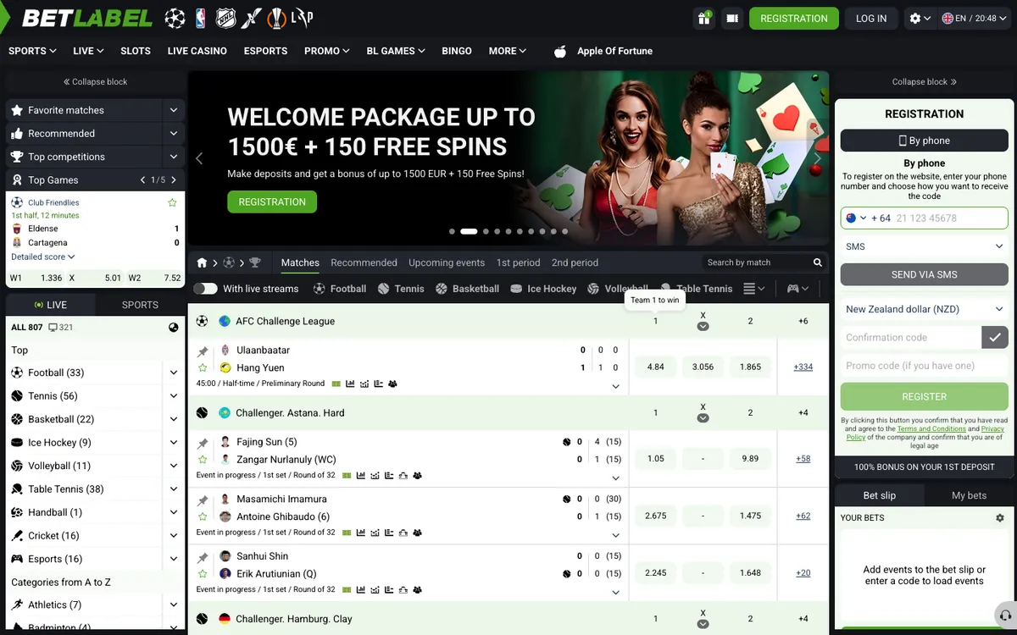This screenshot has width=1017, height=635.
Task: Click the green REGISTRATION button in header
Action: coord(794,18)
